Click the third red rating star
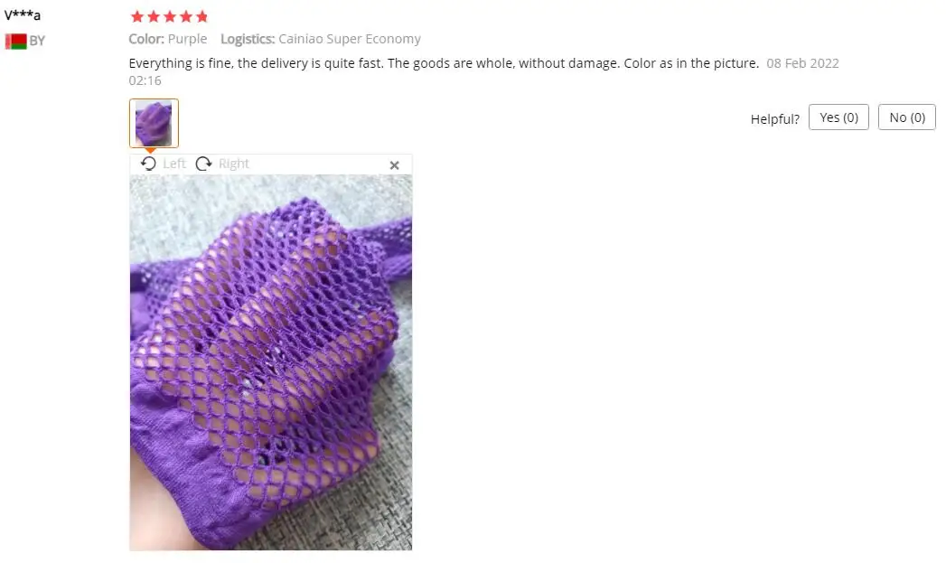The height and width of the screenshot is (563, 946). [x=170, y=16]
